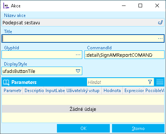166x134 pixels.
Task: Click the filter funnel icon beside Hledat
Action: (x=150, y=82)
